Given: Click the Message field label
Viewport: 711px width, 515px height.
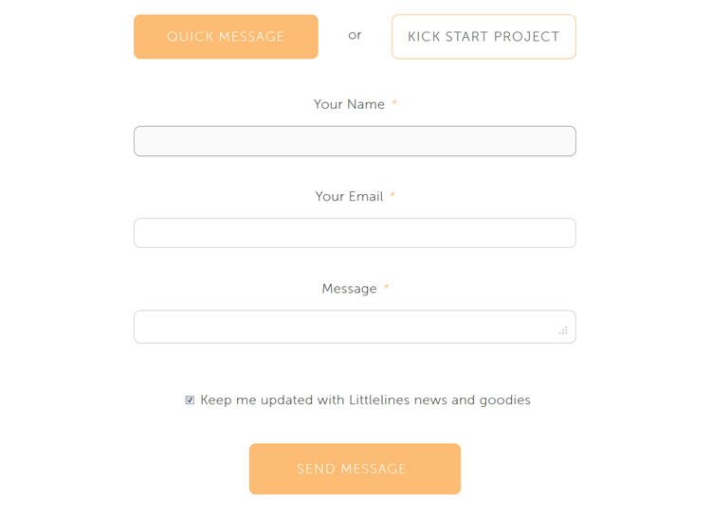Looking at the screenshot, I should [x=349, y=289].
